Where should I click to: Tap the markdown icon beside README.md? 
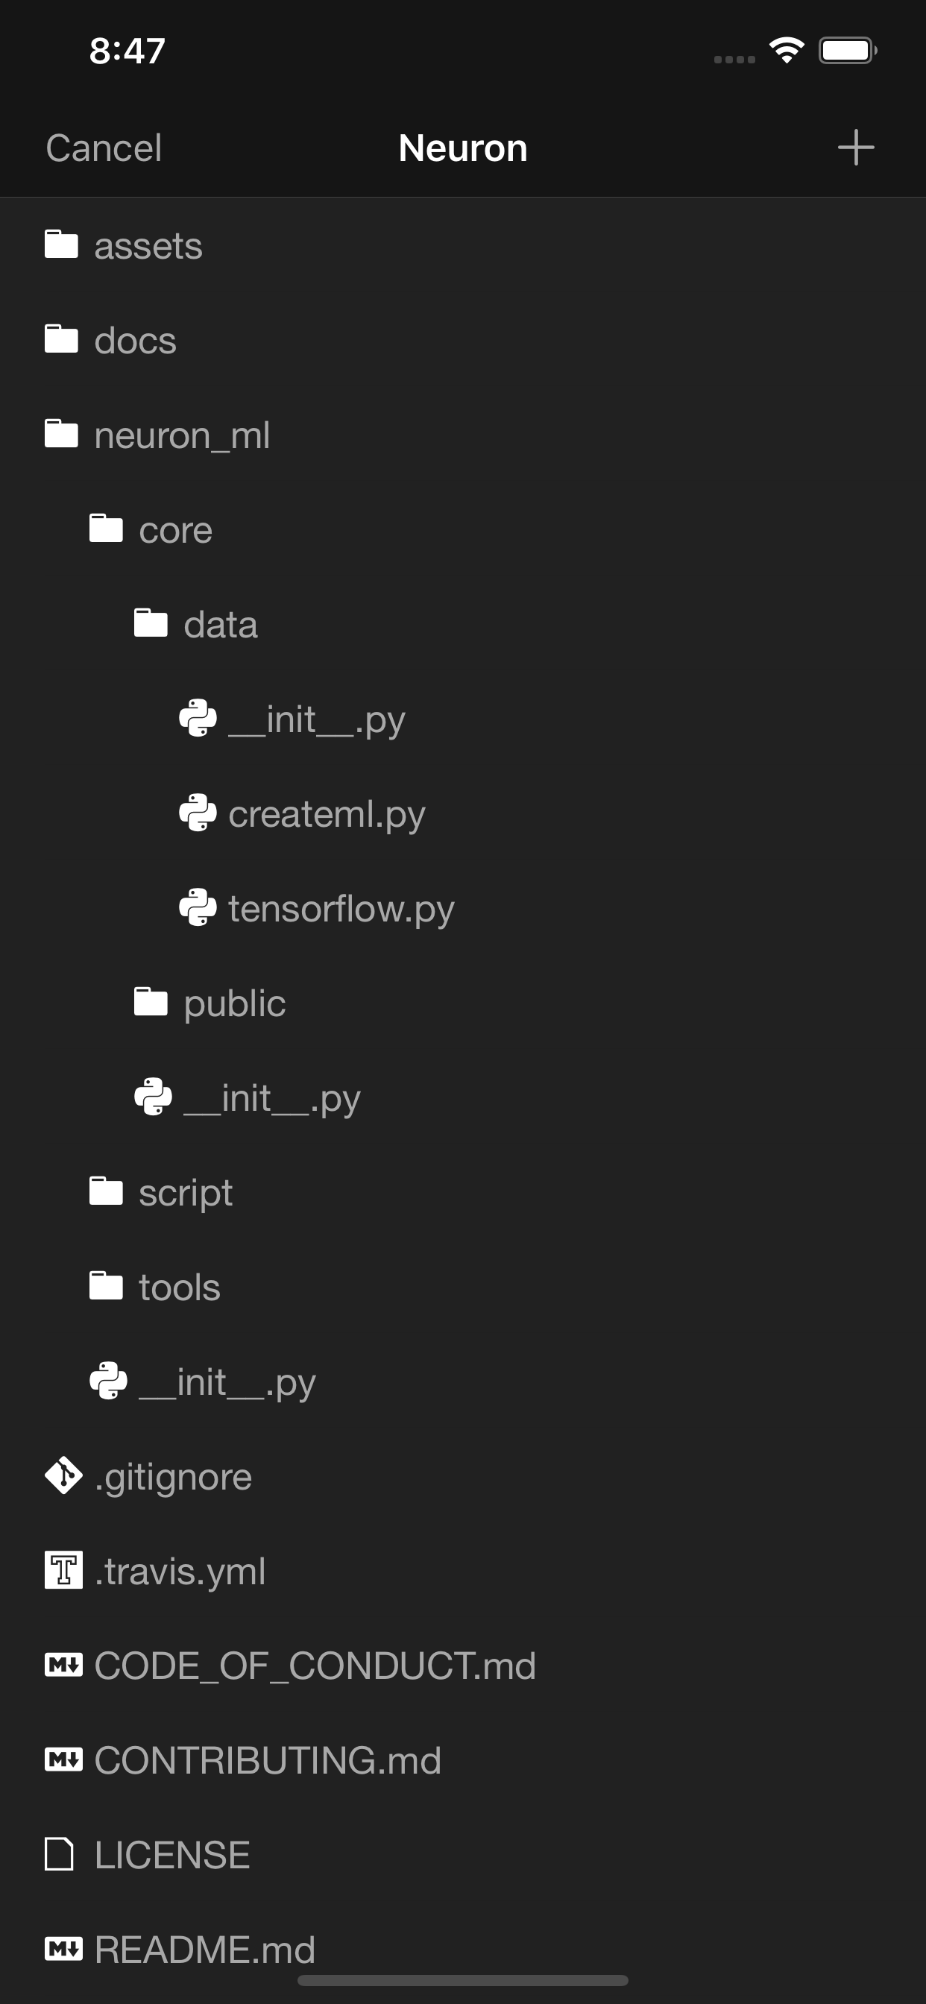pyautogui.click(x=64, y=1949)
